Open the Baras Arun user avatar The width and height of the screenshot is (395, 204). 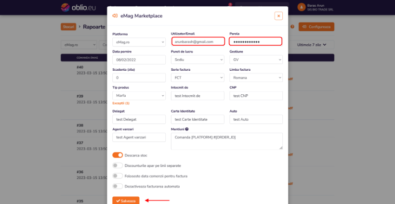click(x=301, y=7)
